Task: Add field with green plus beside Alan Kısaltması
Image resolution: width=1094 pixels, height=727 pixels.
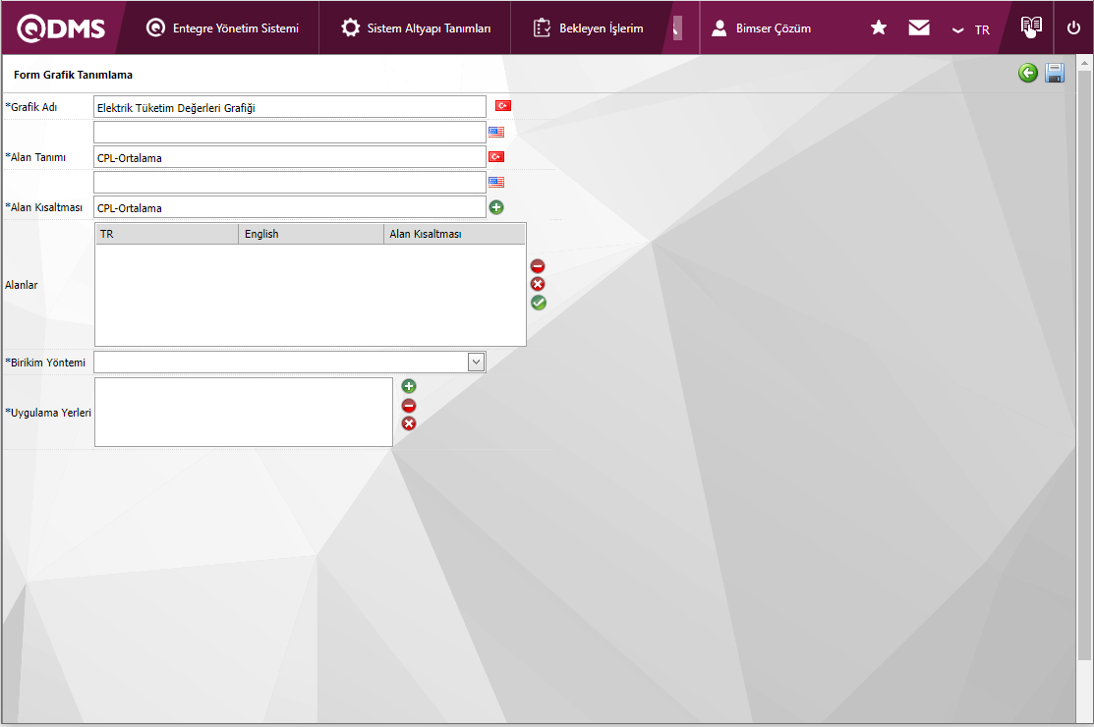Action: tap(496, 207)
